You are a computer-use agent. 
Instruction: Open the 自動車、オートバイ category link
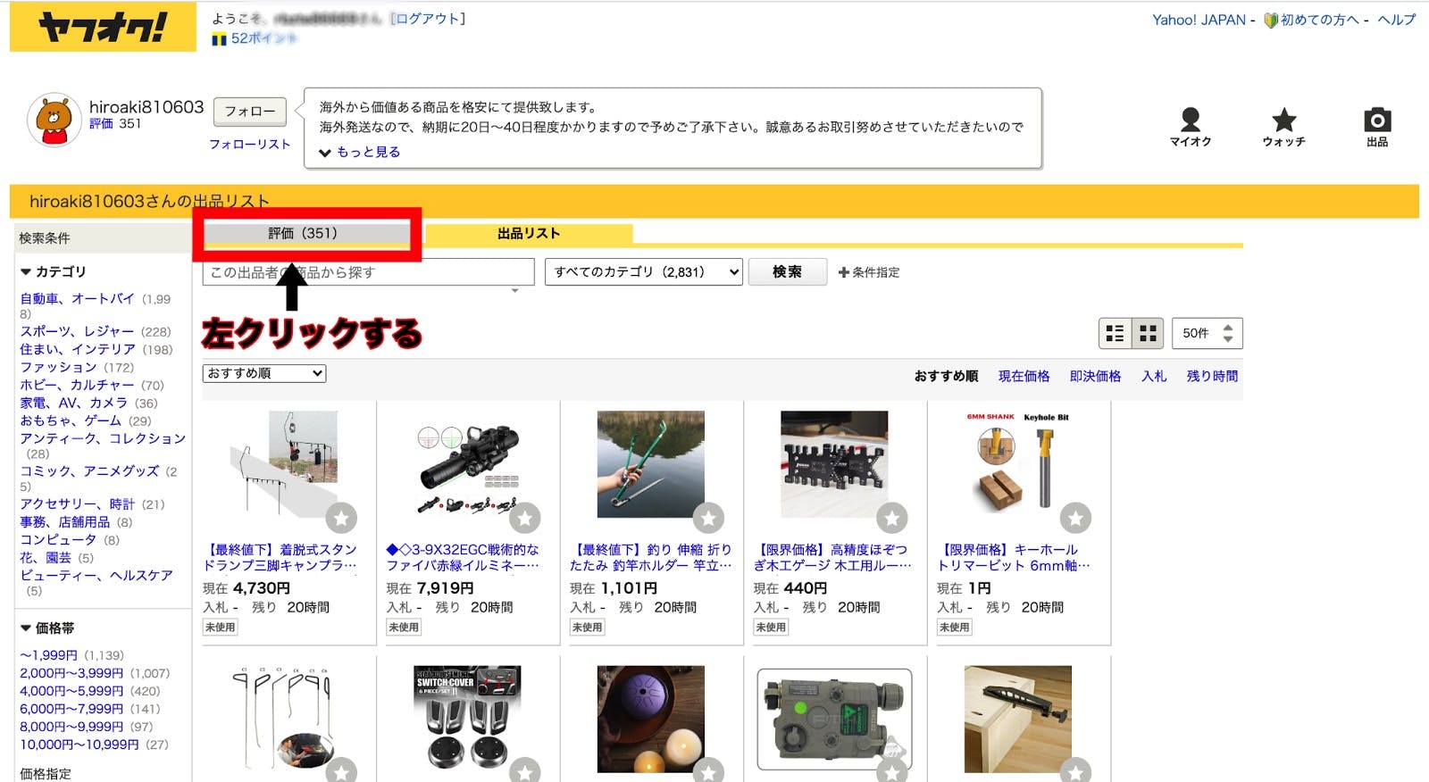point(77,299)
